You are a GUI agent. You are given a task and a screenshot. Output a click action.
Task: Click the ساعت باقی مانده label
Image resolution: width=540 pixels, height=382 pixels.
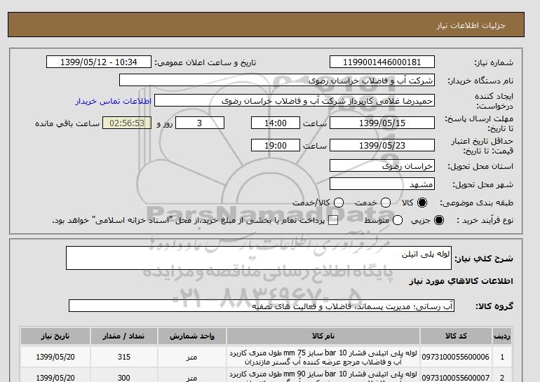pyautogui.click(x=67, y=123)
